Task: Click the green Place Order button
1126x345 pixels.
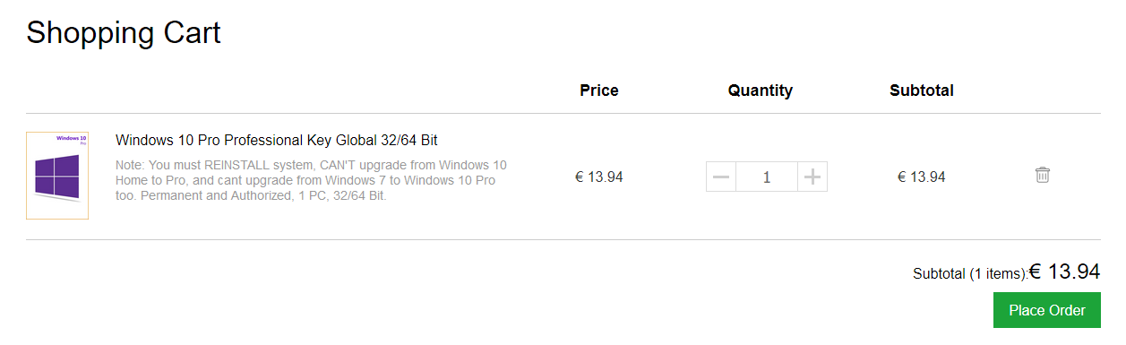Action: [x=1047, y=310]
